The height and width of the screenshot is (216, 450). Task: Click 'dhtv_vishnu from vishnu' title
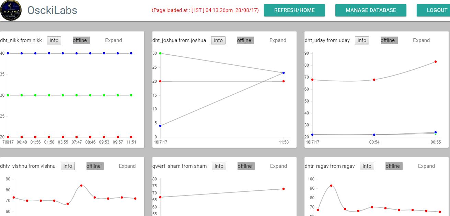(28, 166)
